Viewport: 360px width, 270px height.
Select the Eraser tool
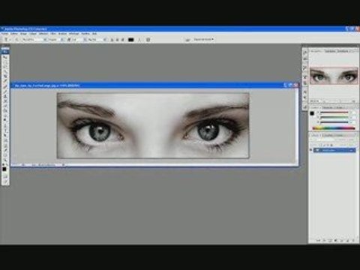click(5, 106)
